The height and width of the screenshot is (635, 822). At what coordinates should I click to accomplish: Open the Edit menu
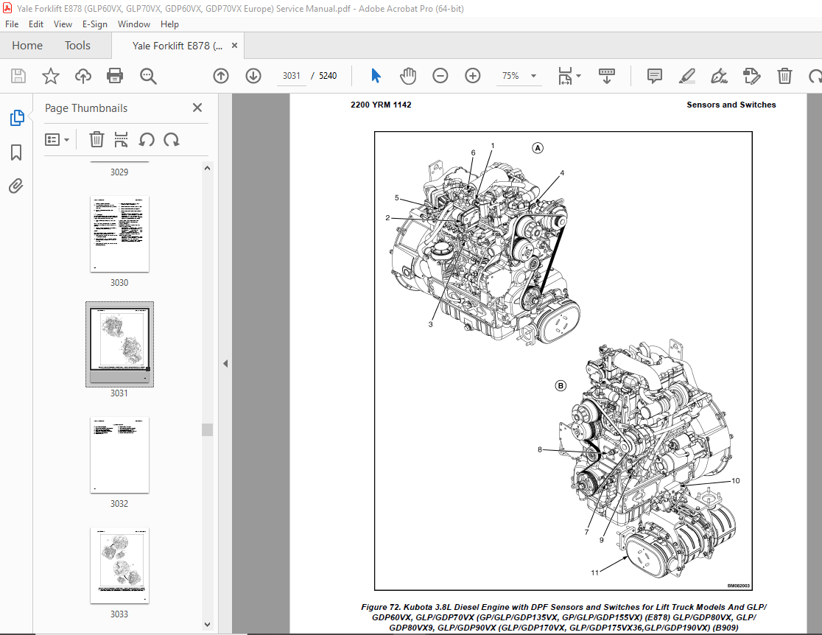35,24
